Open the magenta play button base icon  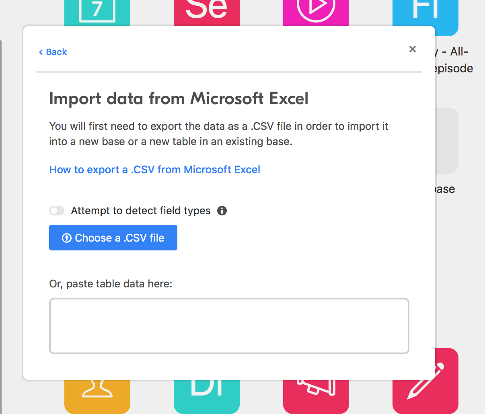(x=316, y=13)
